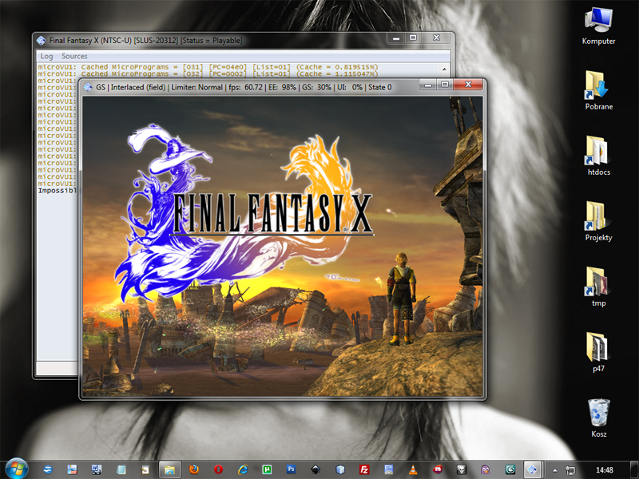639x479 pixels.
Task: Launch Photoshop from the taskbar
Action: [x=291, y=469]
